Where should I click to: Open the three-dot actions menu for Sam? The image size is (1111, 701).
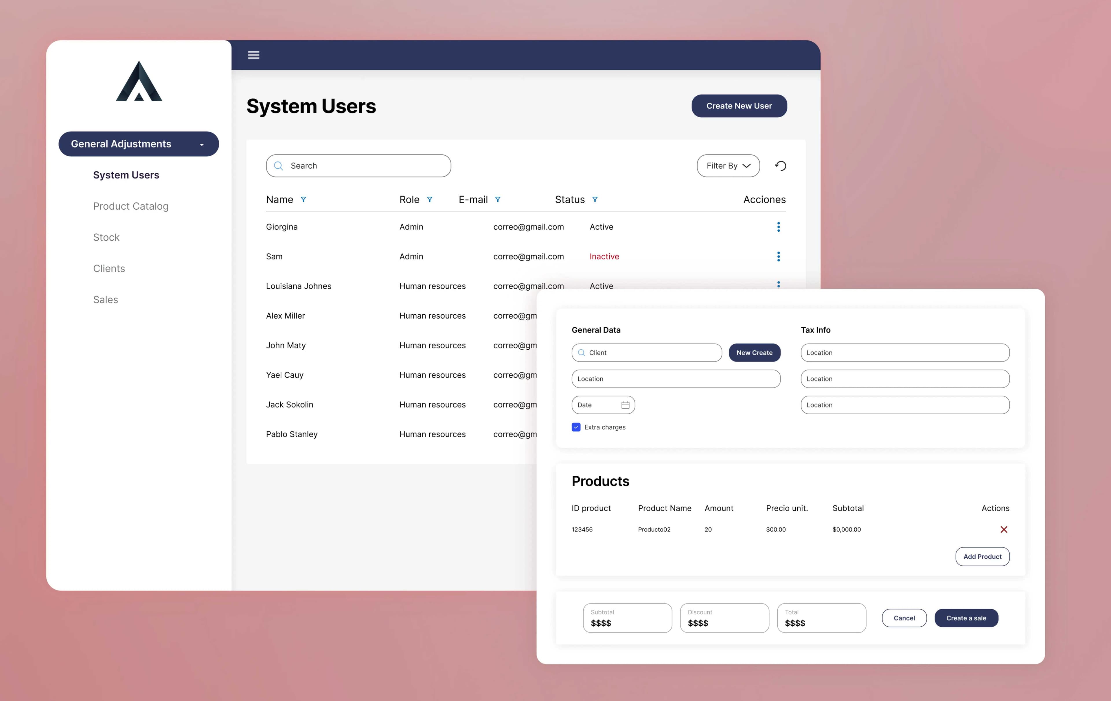click(x=778, y=257)
